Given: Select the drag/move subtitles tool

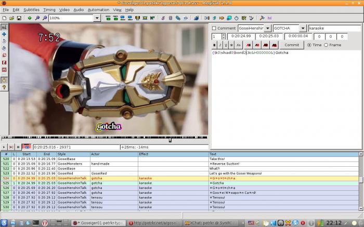Looking at the screenshot, I should 4,34.
